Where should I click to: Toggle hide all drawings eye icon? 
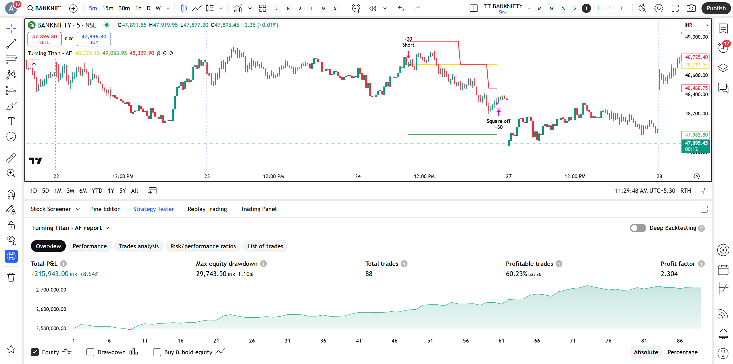point(11,241)
